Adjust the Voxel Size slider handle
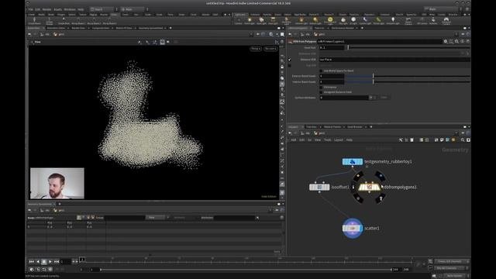The image size is (496, 279). 348,47
